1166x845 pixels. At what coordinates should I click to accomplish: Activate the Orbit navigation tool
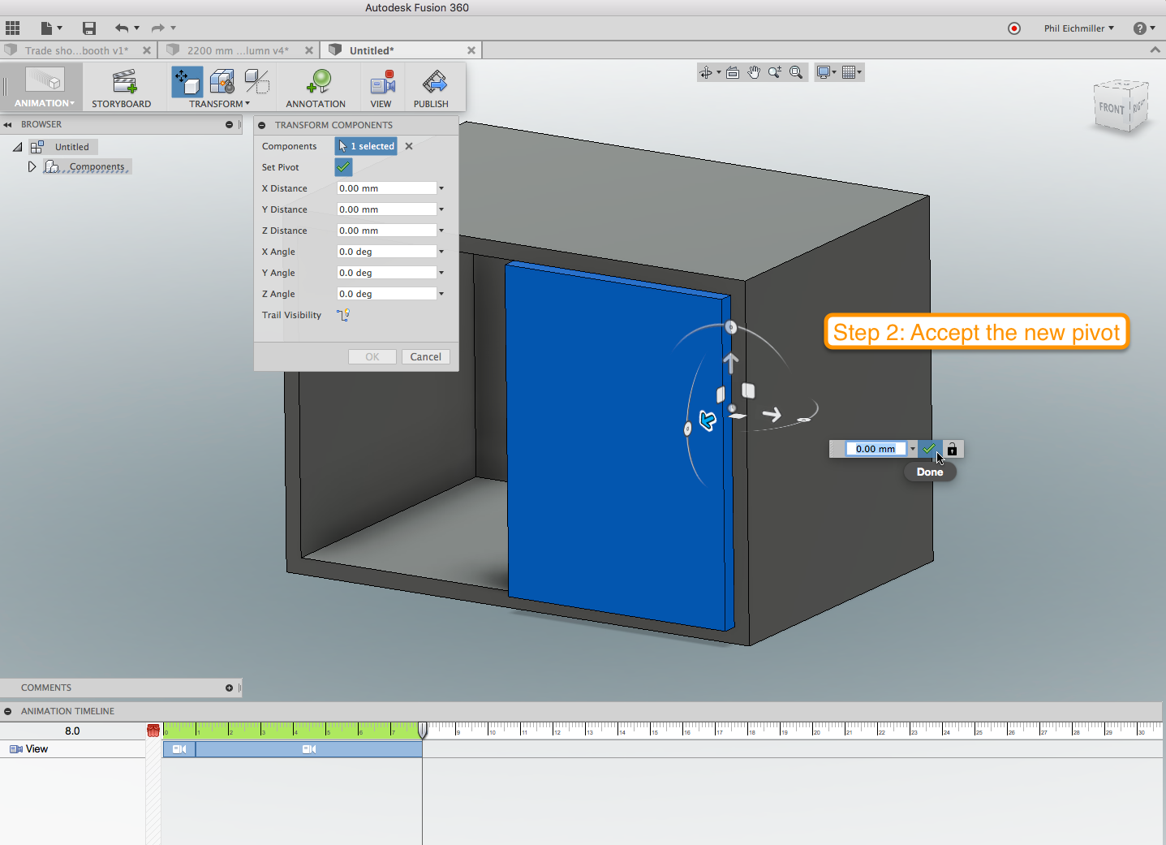pos(706,73)
